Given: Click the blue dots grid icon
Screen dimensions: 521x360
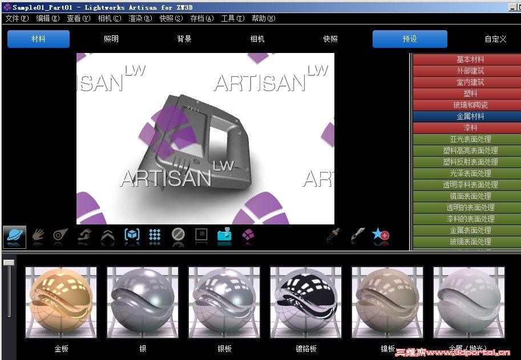Looking at the screenshot, I should click(155, 235).
